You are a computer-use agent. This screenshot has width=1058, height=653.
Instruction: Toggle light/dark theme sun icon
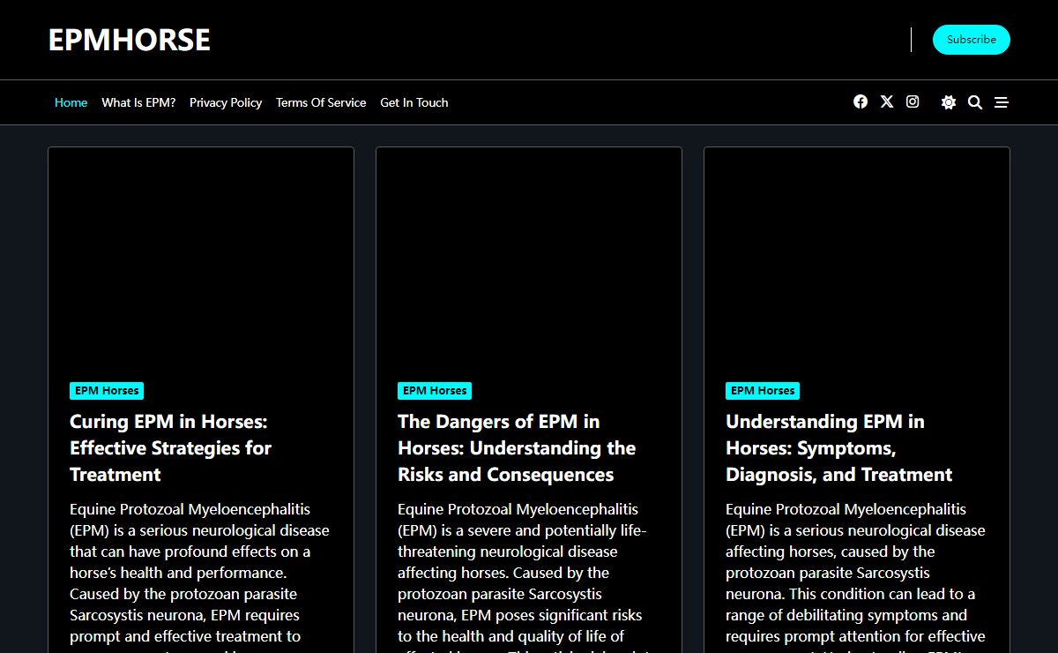pyautogui.click(x=949, y=102)
